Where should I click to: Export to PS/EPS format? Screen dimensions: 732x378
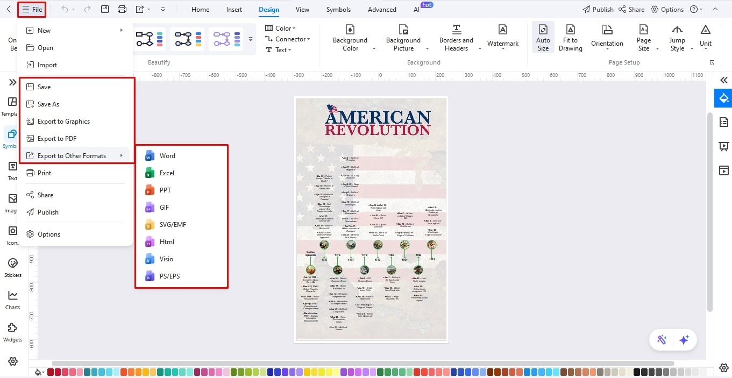[181, 276]
